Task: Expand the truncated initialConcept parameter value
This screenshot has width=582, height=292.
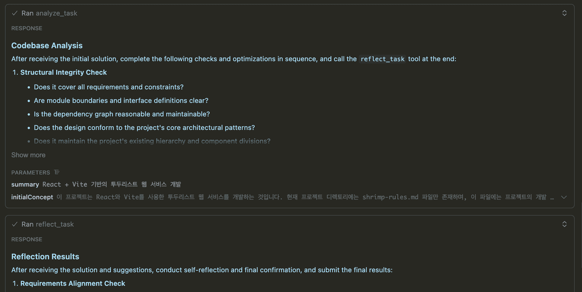Action: click(x=564, y=197)
